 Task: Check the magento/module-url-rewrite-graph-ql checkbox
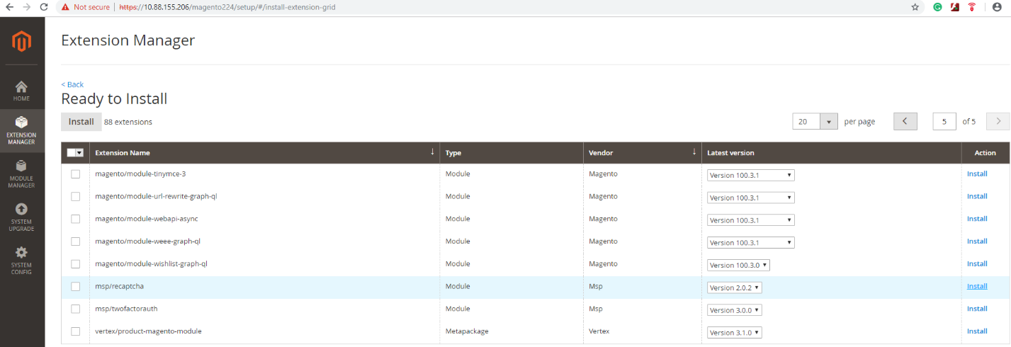click(x=75, y=196)
